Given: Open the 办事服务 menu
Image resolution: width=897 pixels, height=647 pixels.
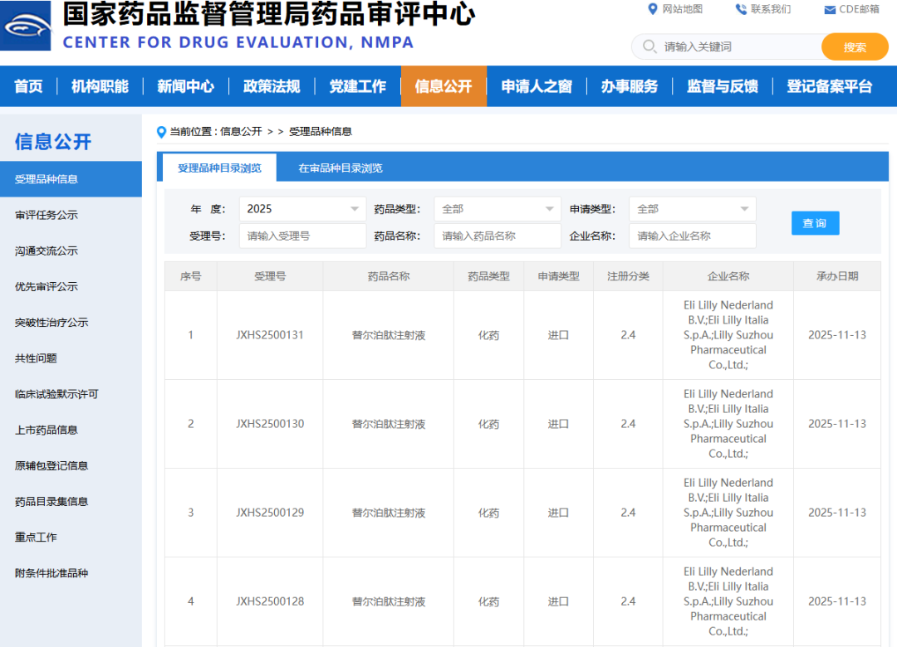Looking at the screenshot, I should [630, 86].
